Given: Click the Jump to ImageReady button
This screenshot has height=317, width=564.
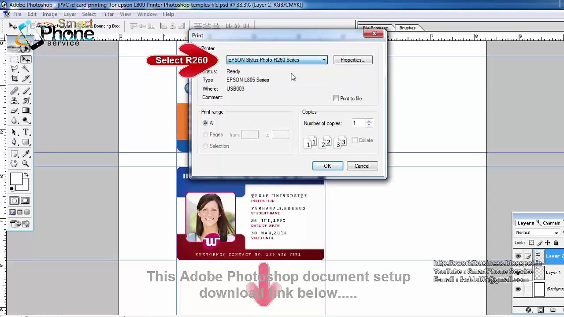Looking at the screenshot, I should [x=20, y=224].
